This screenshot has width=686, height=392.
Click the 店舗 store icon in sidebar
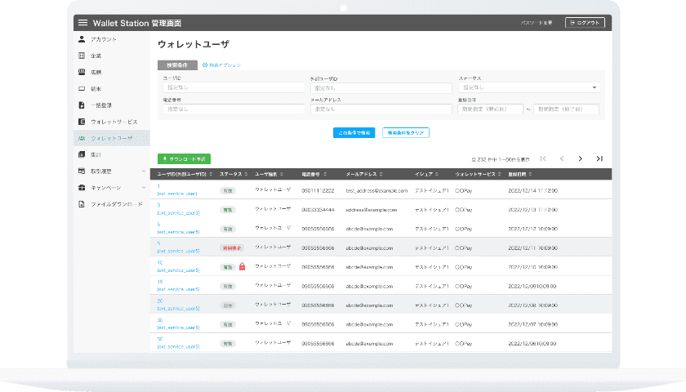pos(82,72)
